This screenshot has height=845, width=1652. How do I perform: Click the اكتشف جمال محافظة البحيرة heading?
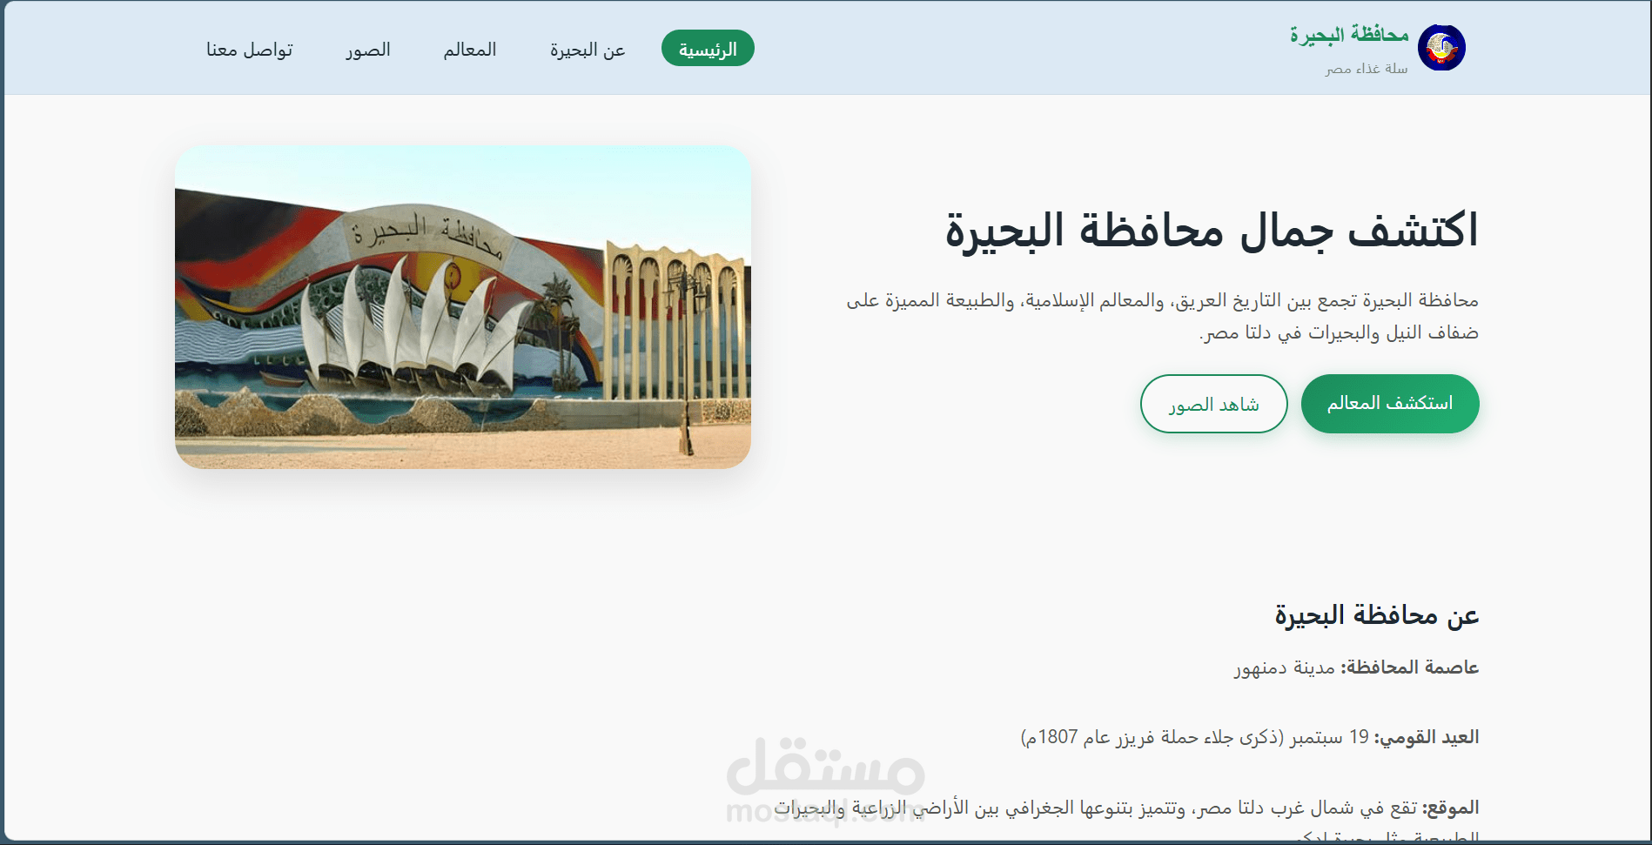(1213, 231)
